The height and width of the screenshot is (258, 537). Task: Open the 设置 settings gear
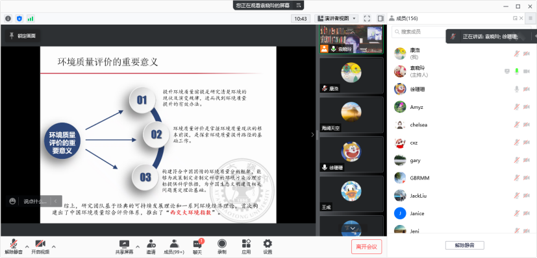268,247
